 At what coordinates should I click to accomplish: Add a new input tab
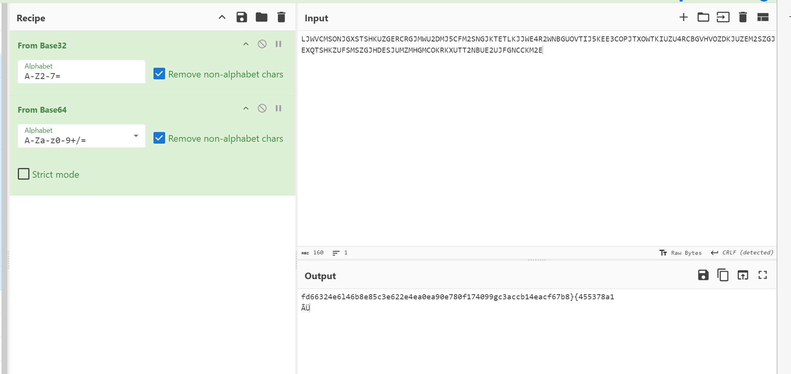pos(684,17)
